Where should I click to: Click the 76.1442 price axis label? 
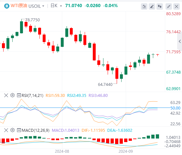173,32
